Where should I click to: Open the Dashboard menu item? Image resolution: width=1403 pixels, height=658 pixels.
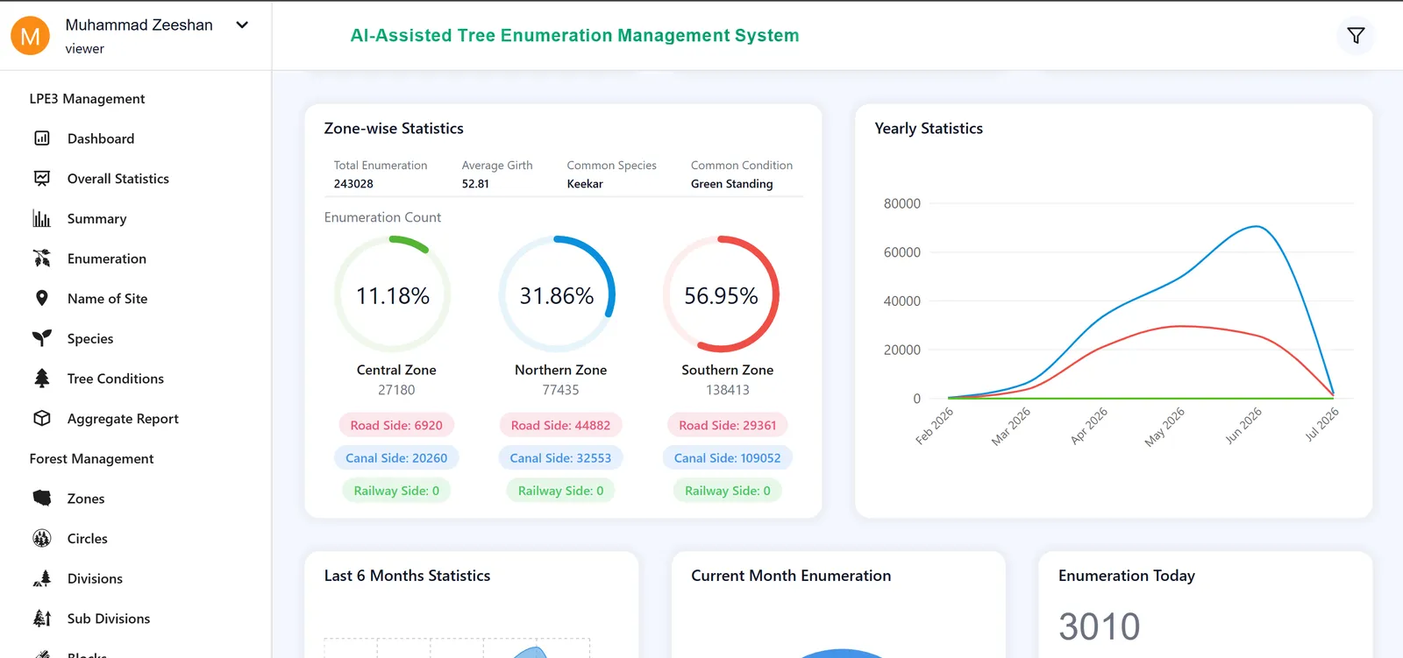(101, 138)
